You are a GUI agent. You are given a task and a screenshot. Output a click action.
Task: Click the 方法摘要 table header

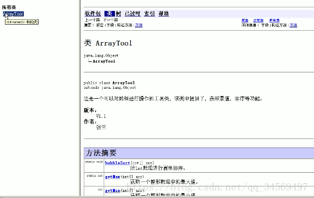coord(199,153)
